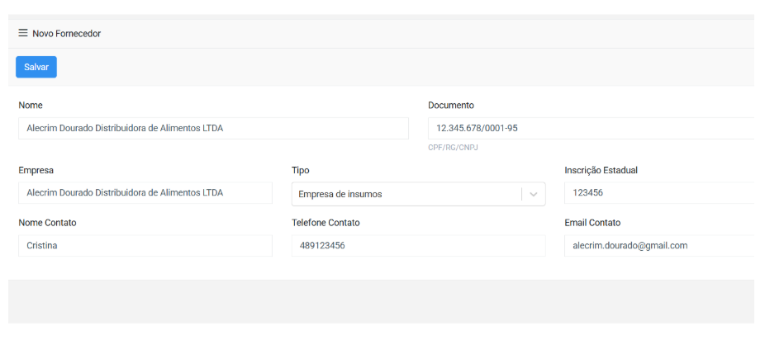Click the 'CPF/RG/CNPJ' hint text
The height and width of the screenshot is (340, 765).
pyautogui.click(x=453, y=148)
